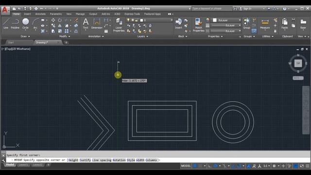This screenshot has height=175, width=311.
Task: Open Layer Properties manager
Action: click(x=119, y=25)
